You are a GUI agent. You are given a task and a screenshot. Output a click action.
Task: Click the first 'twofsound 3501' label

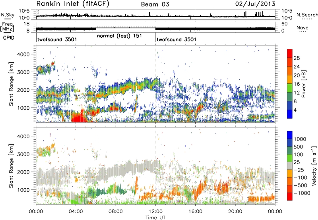[57, 39]
